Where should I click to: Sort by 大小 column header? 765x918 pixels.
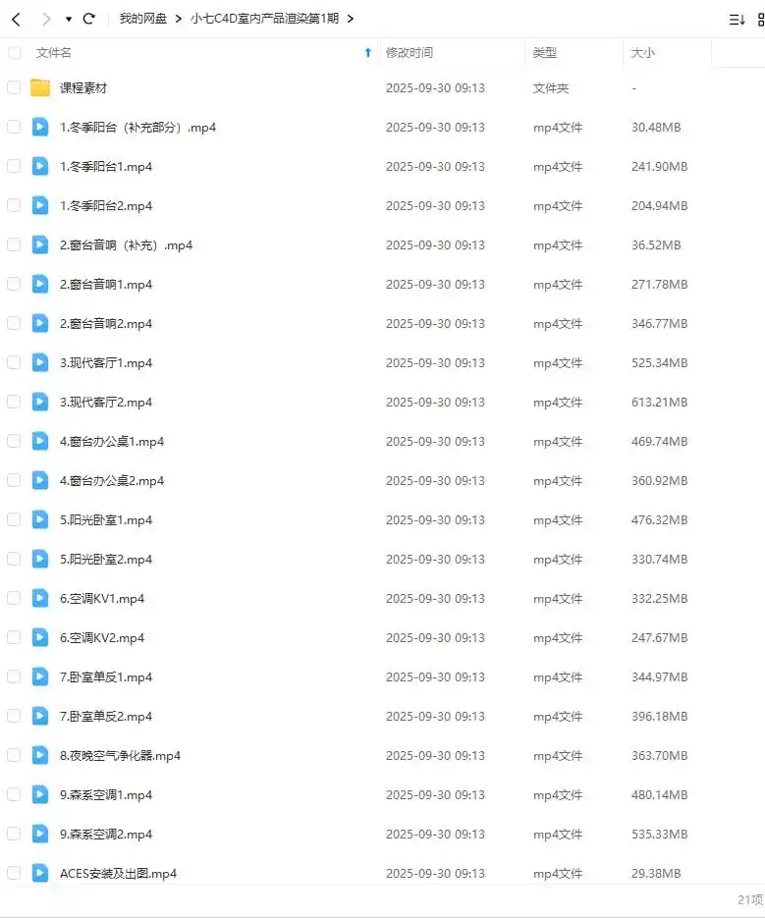pos(642,53)
